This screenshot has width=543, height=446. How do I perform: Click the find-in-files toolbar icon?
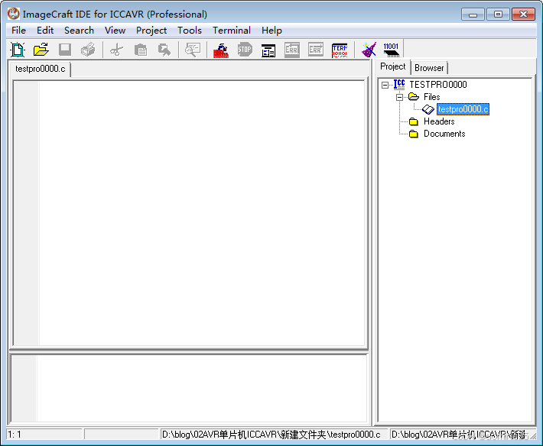point(164,50)
